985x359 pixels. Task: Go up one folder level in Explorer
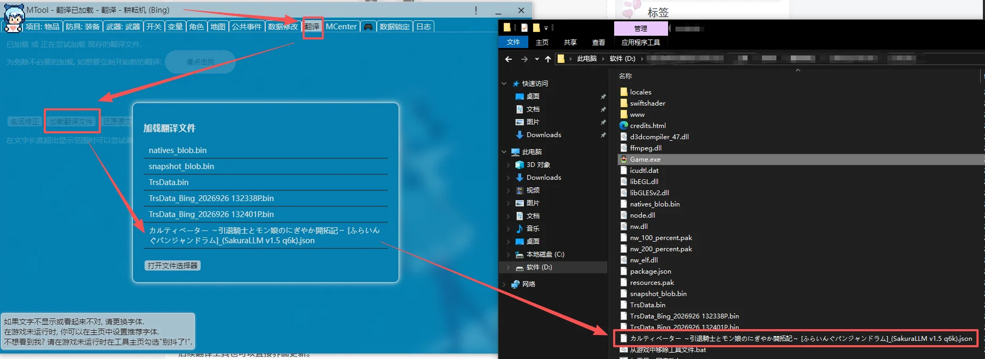pyautogui.click(x=548, y=59)
